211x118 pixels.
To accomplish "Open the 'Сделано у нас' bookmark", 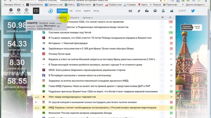I will [x=54, y=5].
